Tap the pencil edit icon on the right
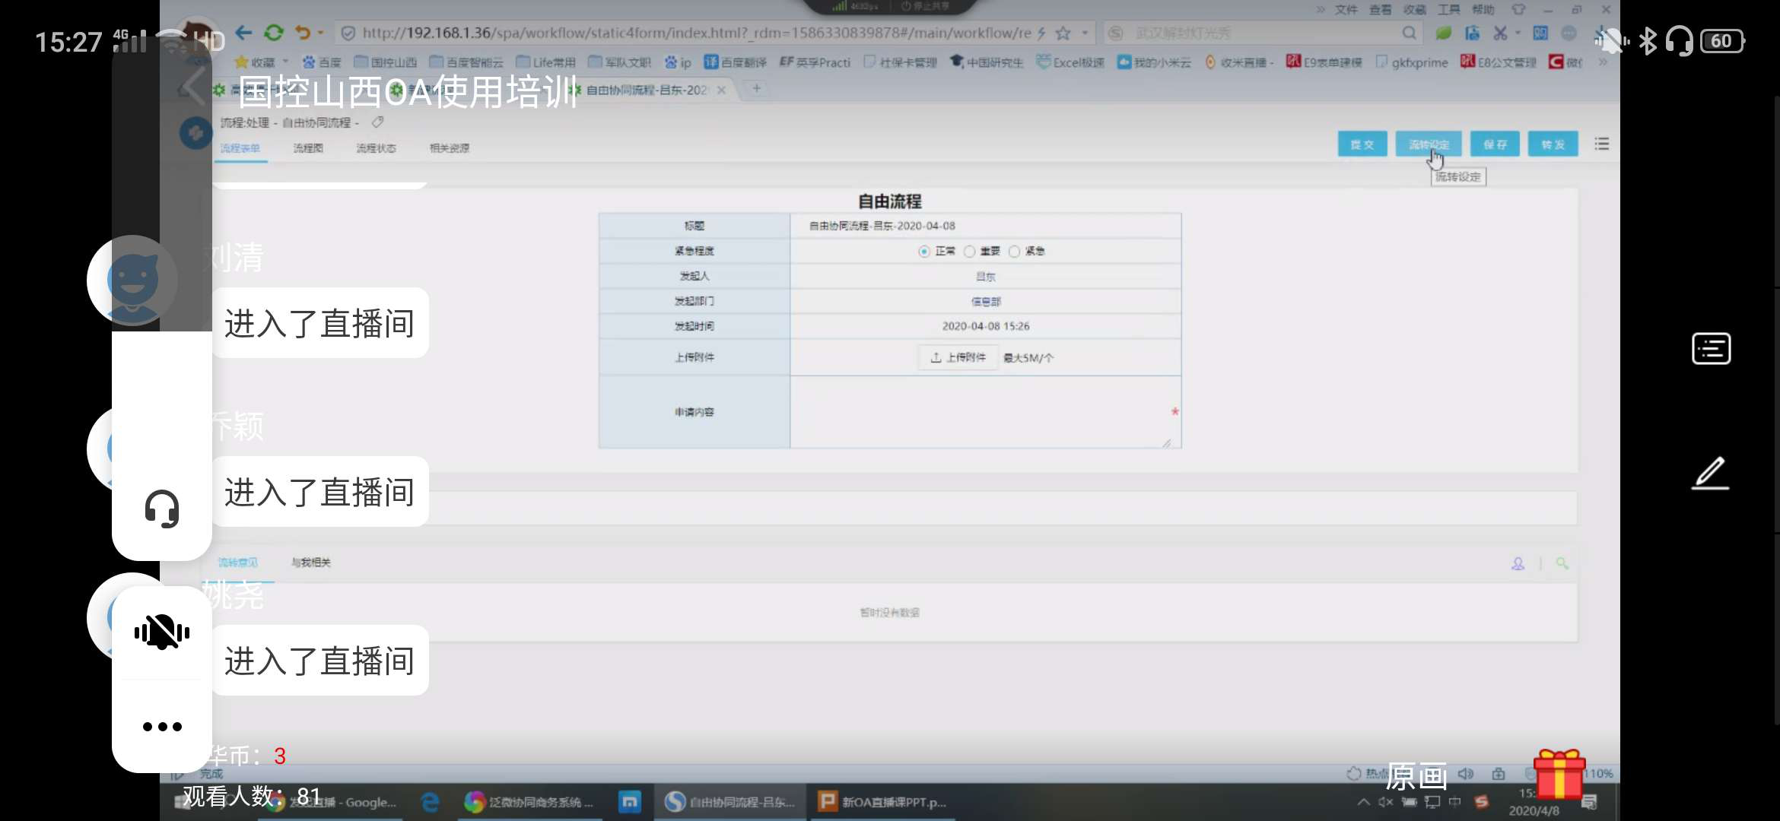 (x=1710, y=473)
